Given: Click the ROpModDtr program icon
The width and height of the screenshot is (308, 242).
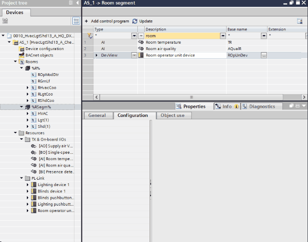Looking at the screenshot, I should point(34,75).
